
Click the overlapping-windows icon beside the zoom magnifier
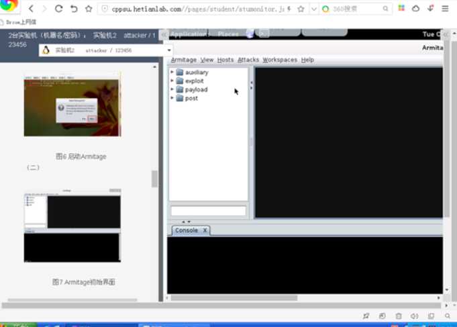click(x=431, y=316)
